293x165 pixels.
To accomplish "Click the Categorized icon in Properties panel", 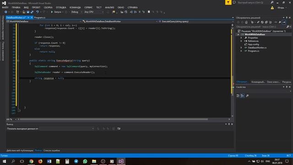I will (238, 96).
